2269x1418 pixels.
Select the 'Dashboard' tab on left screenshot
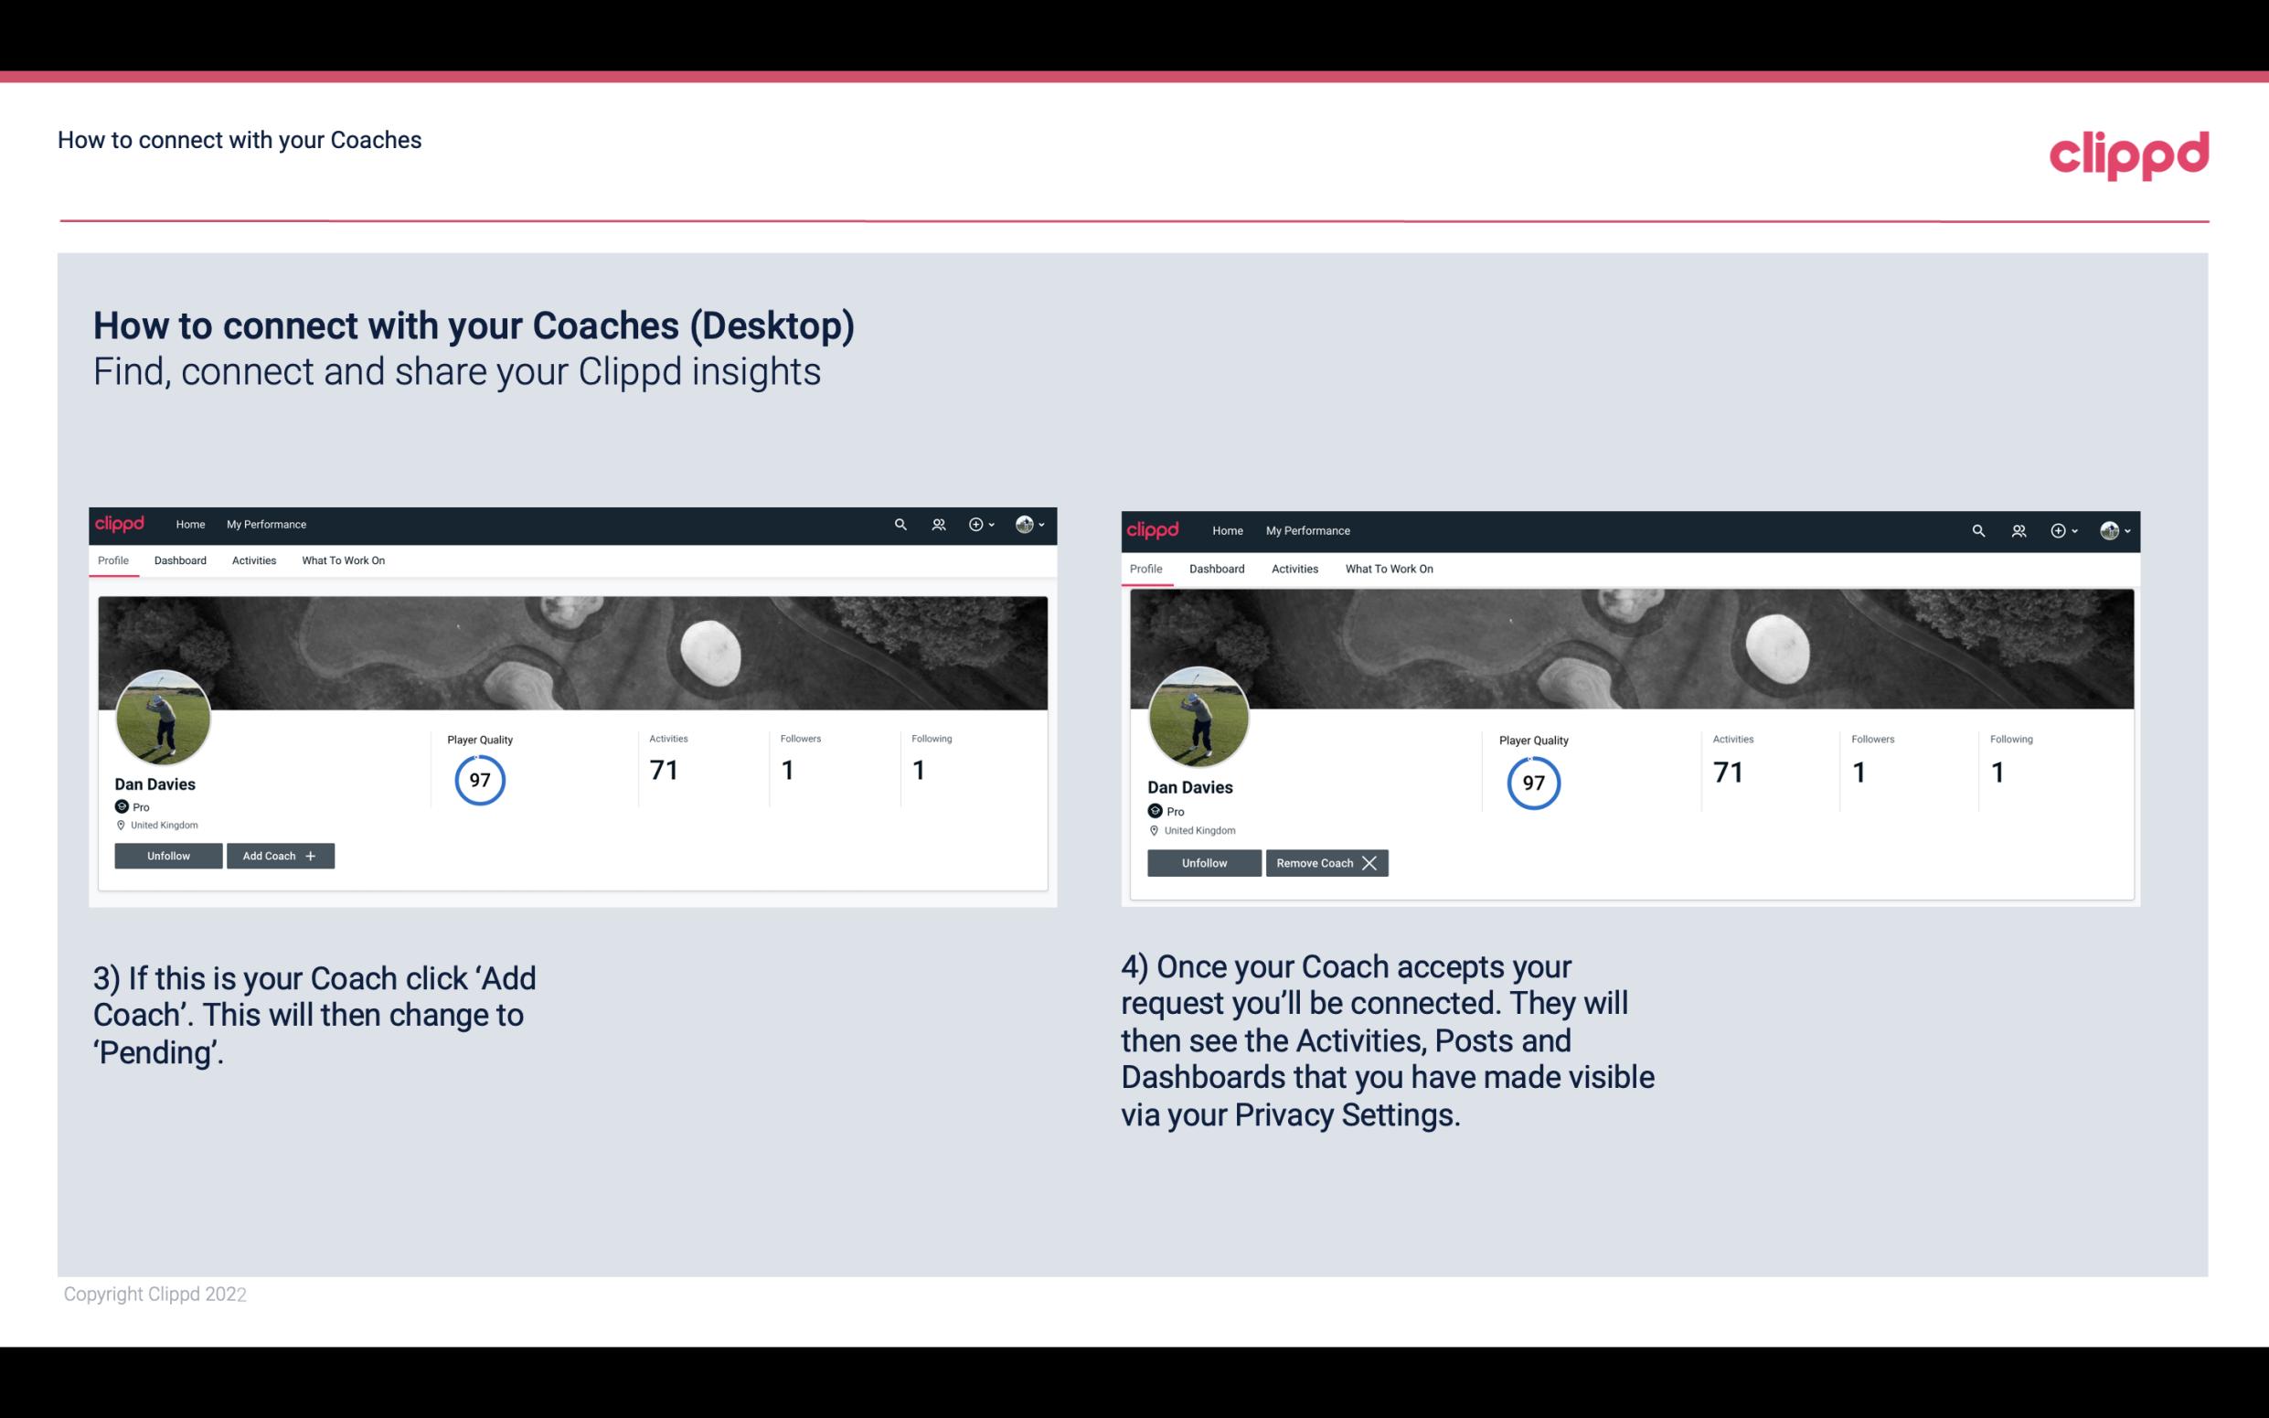(x=178, y=560)
